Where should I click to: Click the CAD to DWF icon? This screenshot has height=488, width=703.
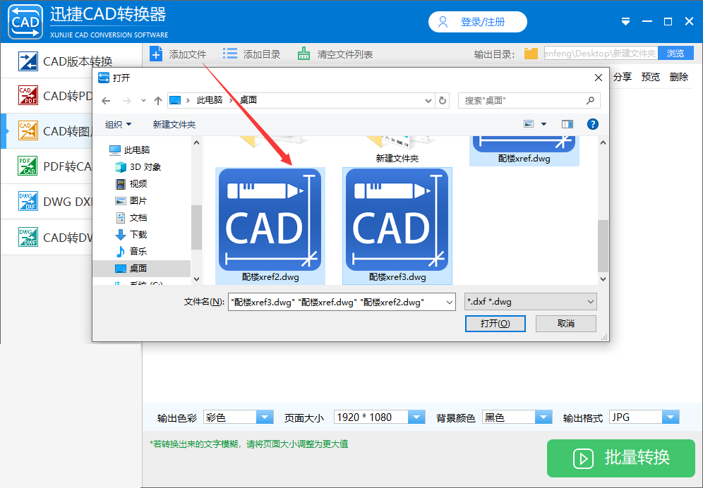click(x=28, y=237)
